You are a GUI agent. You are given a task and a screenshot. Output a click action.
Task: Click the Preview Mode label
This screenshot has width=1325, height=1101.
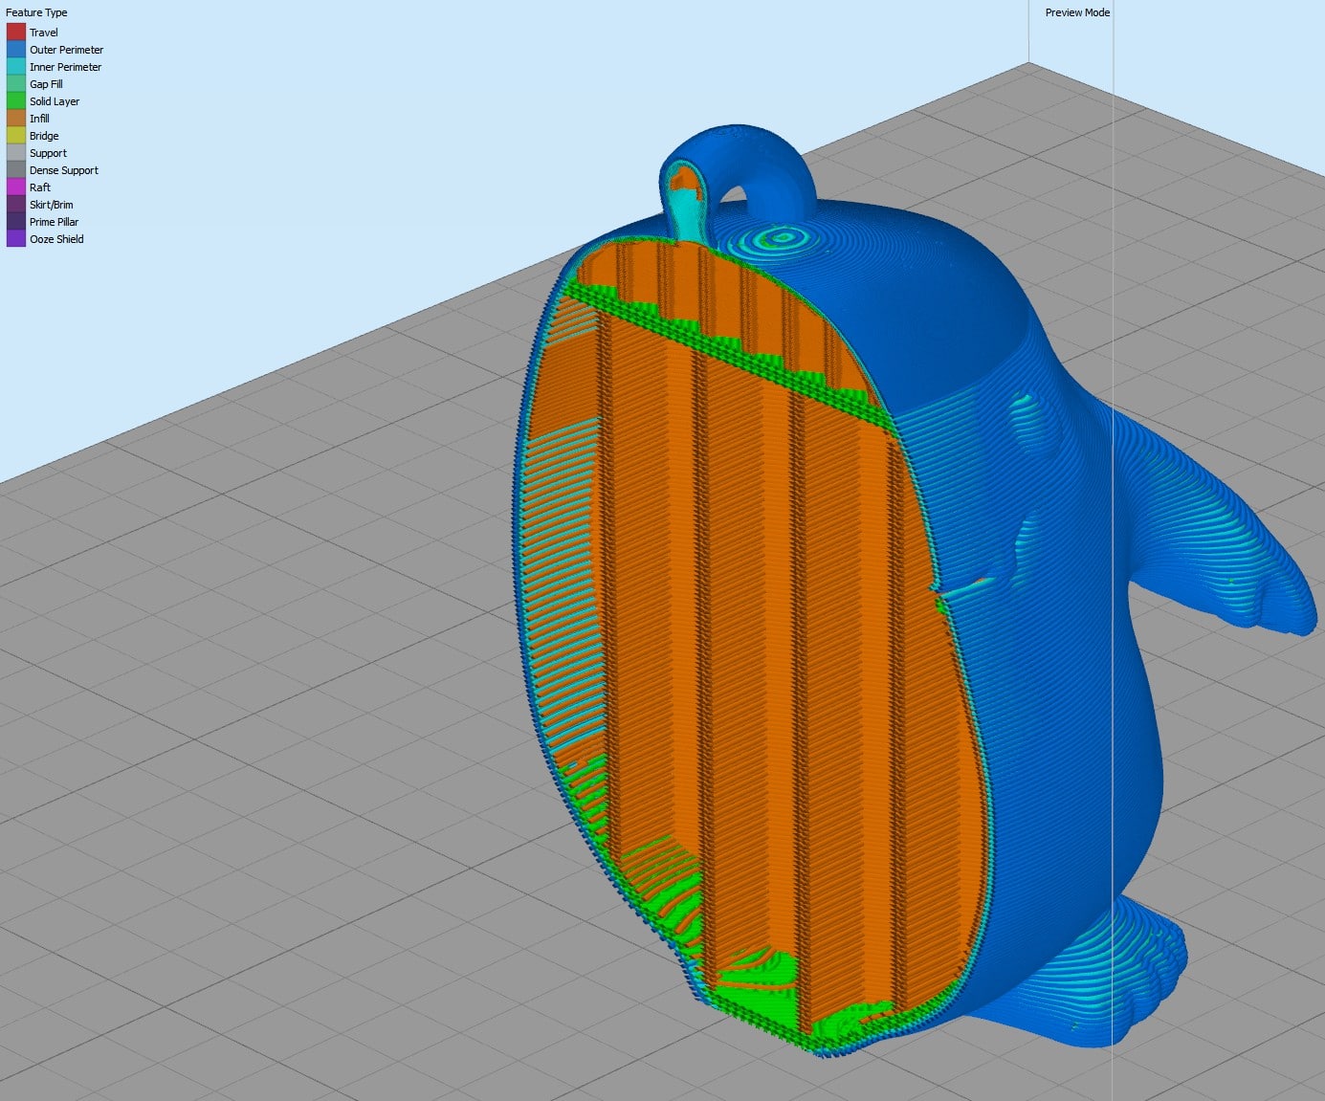click(1077, 12)
